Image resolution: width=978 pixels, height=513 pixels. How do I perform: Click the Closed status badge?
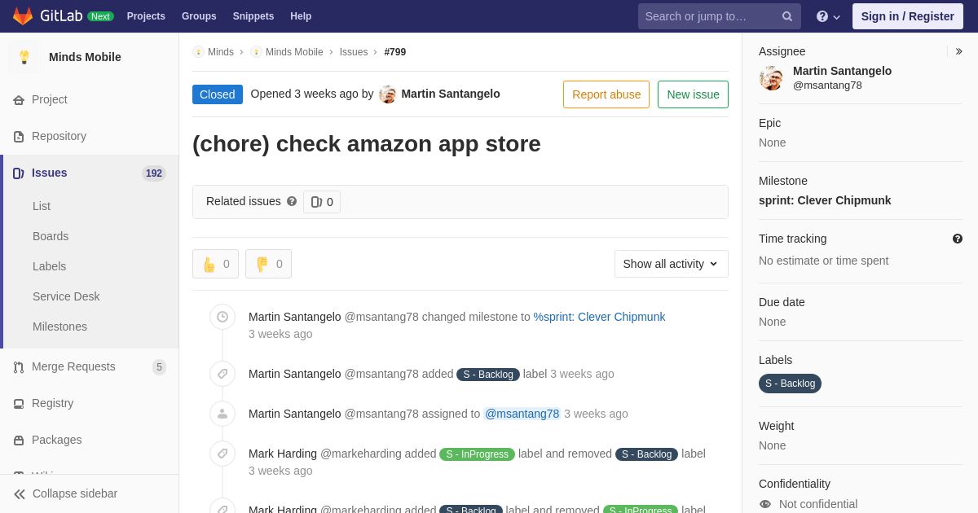click(218, 94)
